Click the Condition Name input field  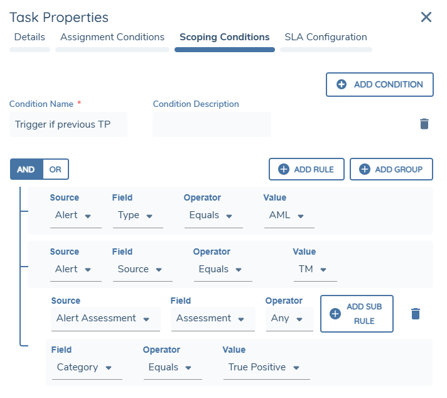(x=68, y=124)
